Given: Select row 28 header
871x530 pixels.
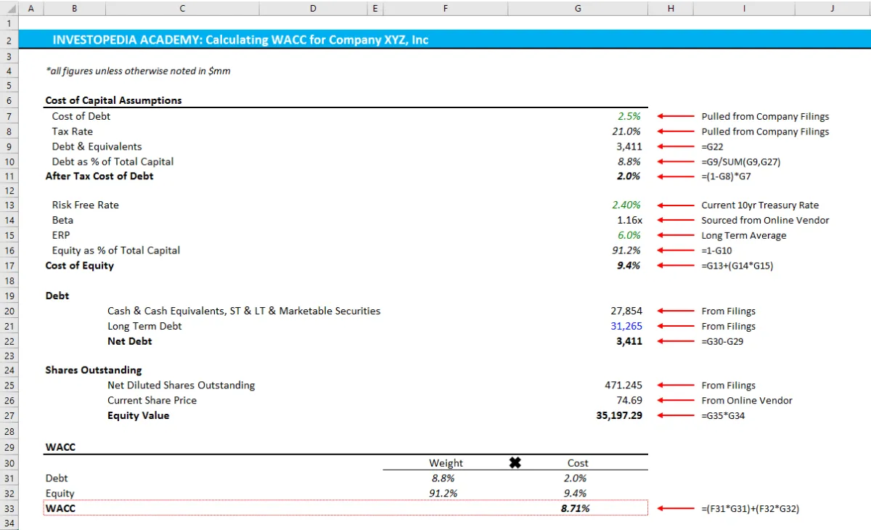Looking at the screenshot, I should pyautogui.click(x=9, y=431).
